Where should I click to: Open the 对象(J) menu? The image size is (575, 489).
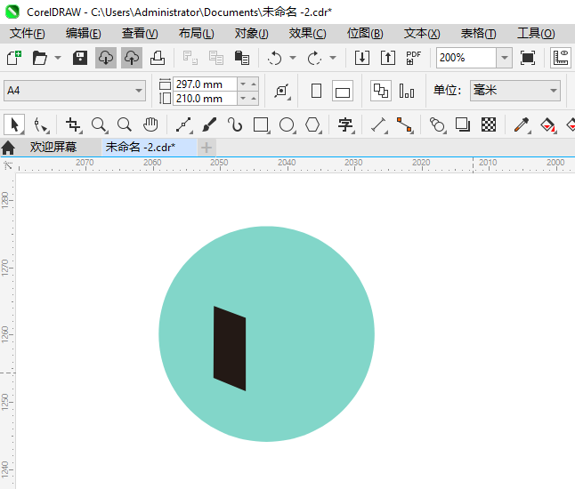[252, 34]
